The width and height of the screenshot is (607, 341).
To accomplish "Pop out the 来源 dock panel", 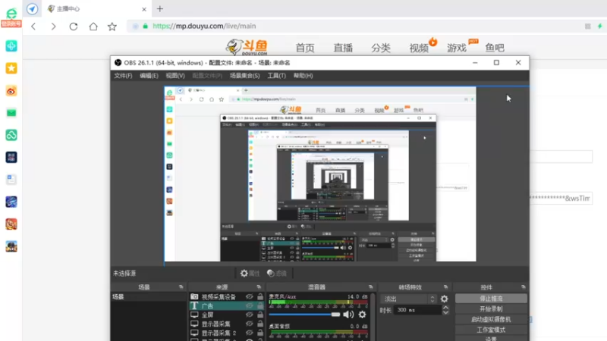I will coord(259,287).
